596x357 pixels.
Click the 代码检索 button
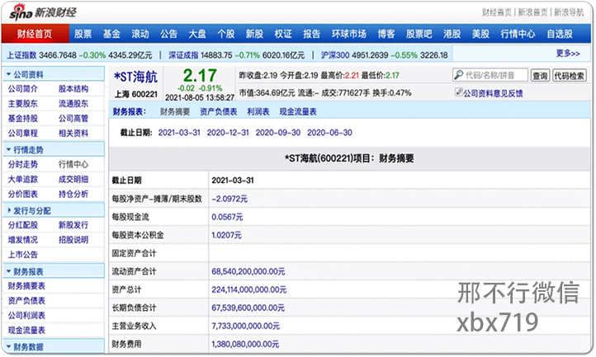pyautogui.click(x=570, y=76)
